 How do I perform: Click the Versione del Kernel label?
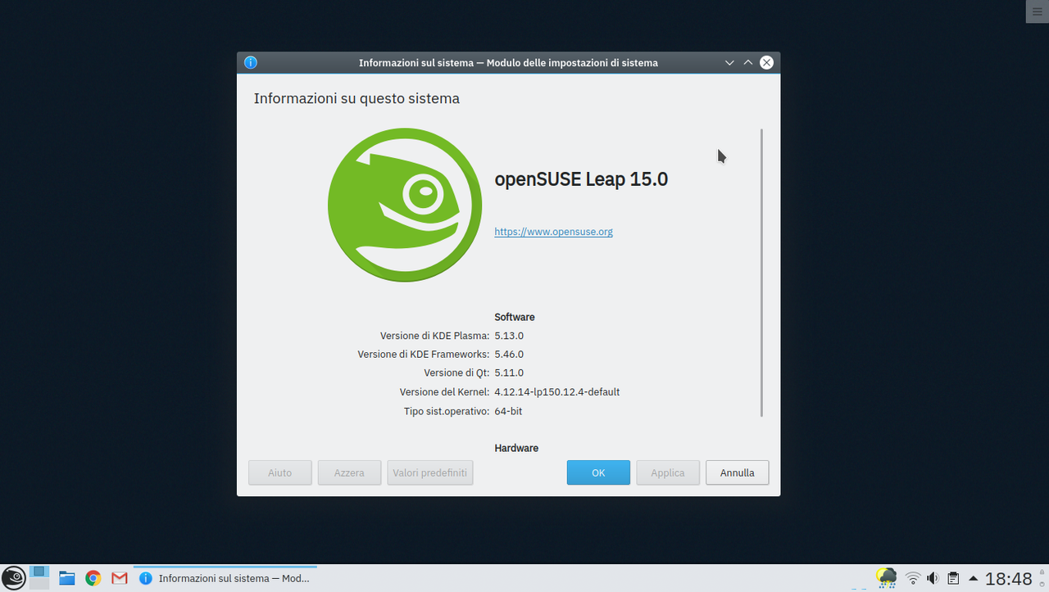(445, 392)
